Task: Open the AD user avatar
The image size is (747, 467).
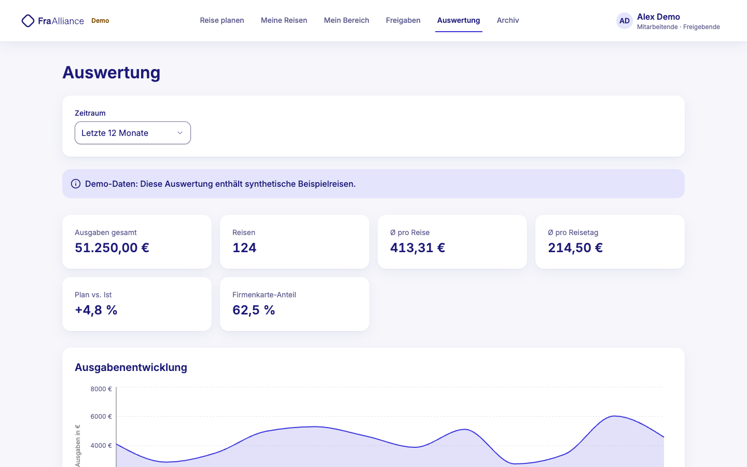Action: coord(625,21)
